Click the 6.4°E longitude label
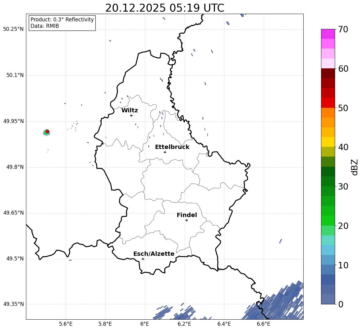Viewport: 362px width, 330px height. pos(224,324)
